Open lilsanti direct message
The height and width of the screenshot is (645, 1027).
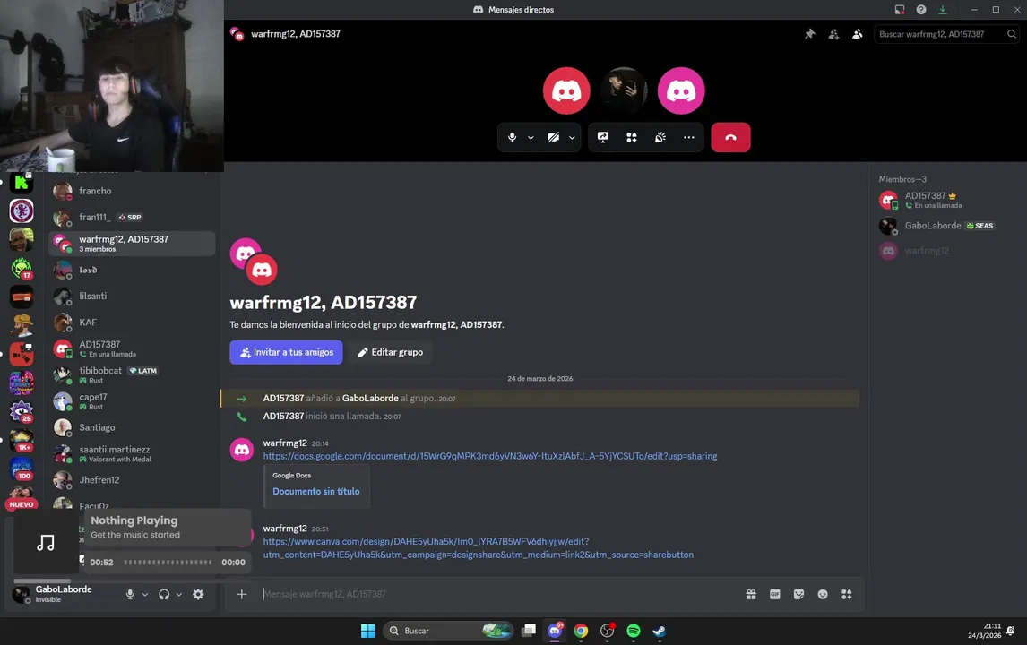pos(132,296)
